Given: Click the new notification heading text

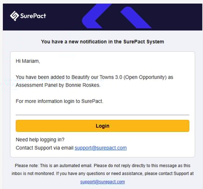Looking at the screenshot, I should pyautogui.click(x=103, y=42).
